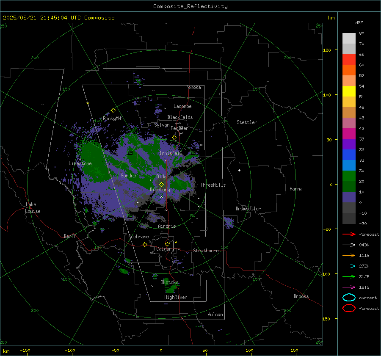Select the magenta swatch between 42 and 39
The width and height of the screenshot is (381, 356).
pyautogui.click(x=349, y=134)
